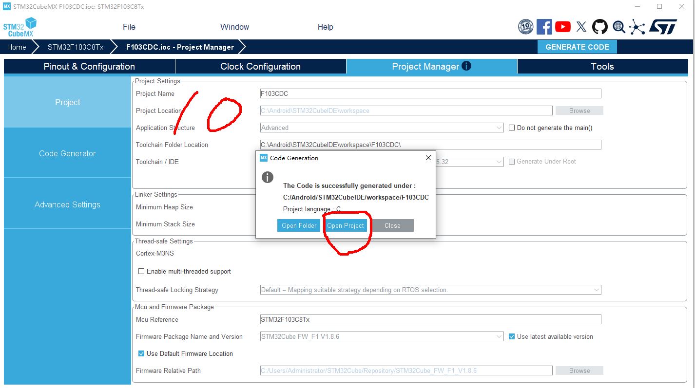The image size is (695, 388).
Task: Click the Toolchain Folder Location field
Action: [431, 145]
